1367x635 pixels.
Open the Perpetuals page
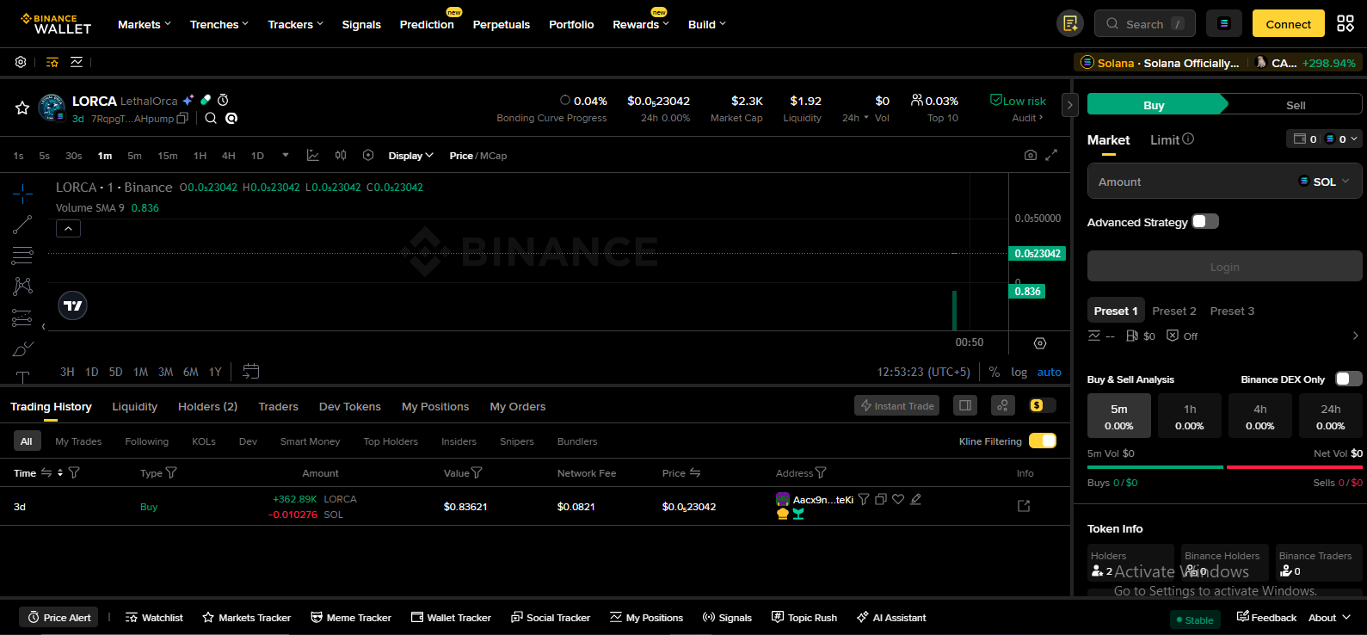[x=502, y=24]
